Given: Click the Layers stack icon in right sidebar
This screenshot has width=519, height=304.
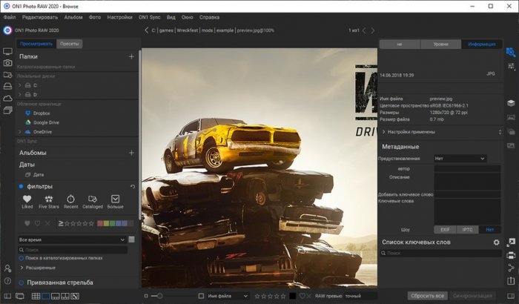Looking at the screenshot, I should click(511, 103).
